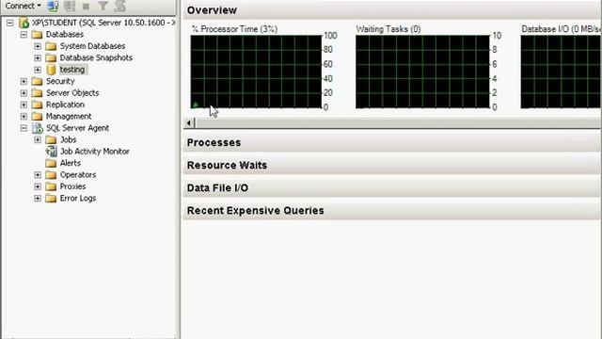Collapse the Databases folder

24,35
